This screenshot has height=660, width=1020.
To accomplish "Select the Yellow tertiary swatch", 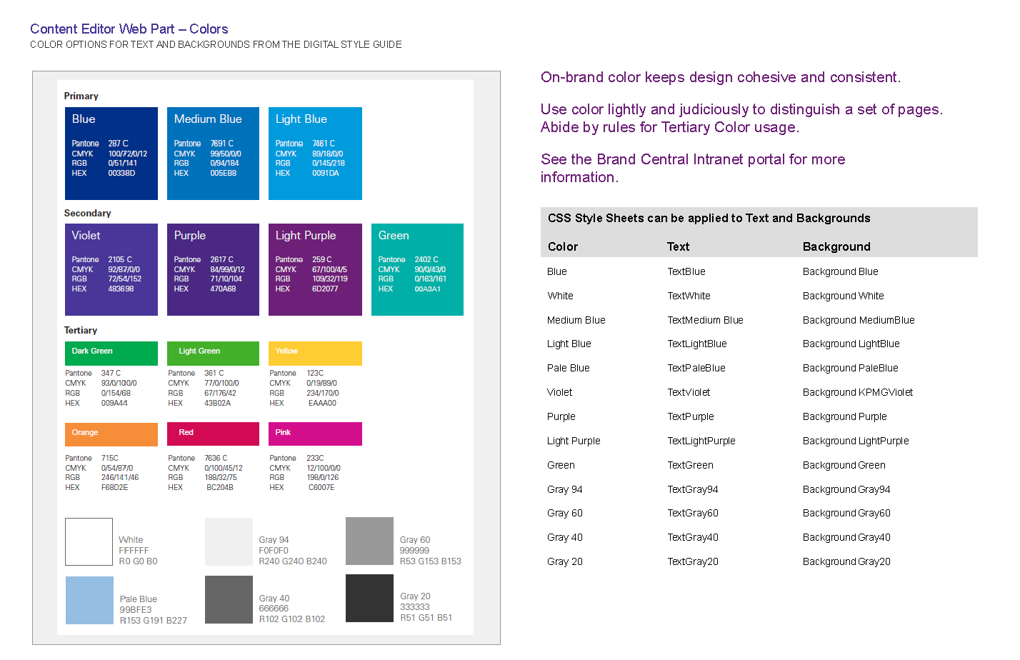I will coord(315,353).
